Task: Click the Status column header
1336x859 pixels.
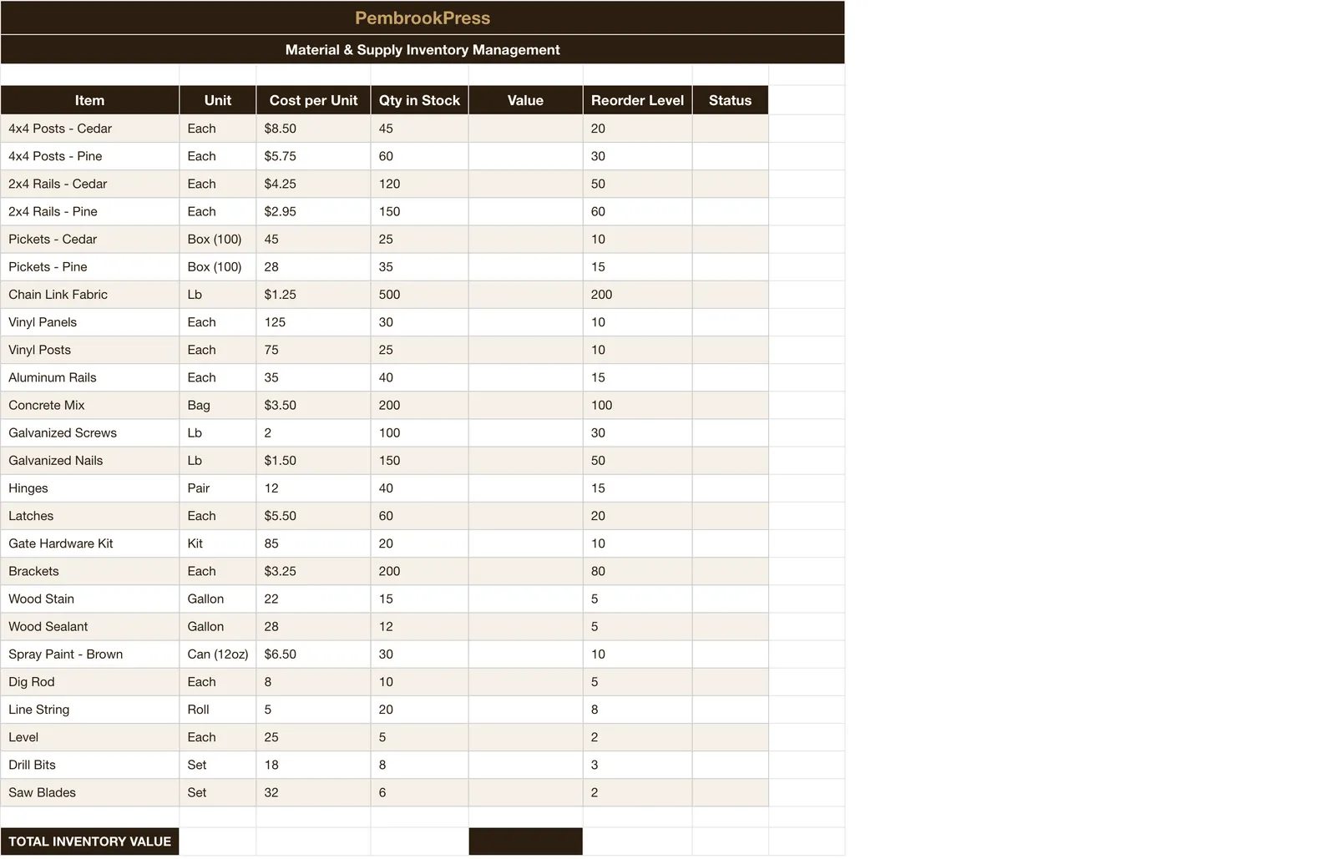Action: pyautogui.click(x=730, y=100)
